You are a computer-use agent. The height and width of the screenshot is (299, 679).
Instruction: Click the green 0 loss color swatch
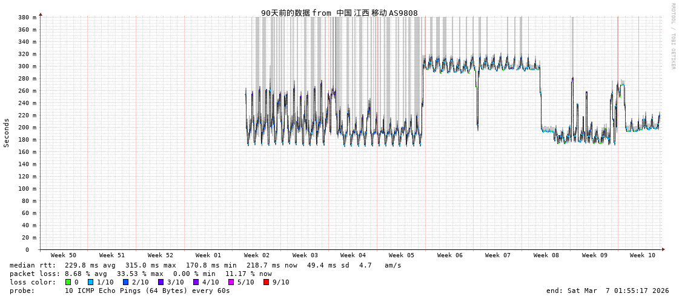68,282
